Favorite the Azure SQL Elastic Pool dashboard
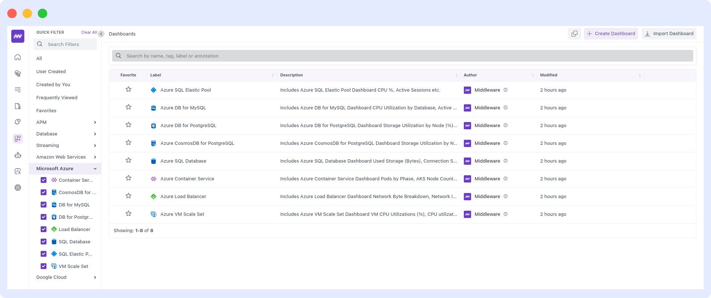 pos(128,89)
